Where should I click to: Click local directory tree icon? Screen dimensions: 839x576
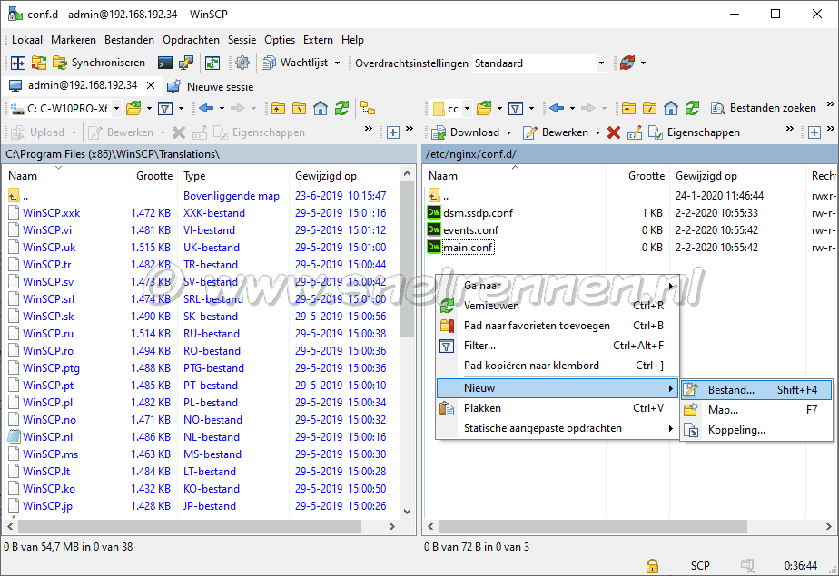click(x=368, y=109)
